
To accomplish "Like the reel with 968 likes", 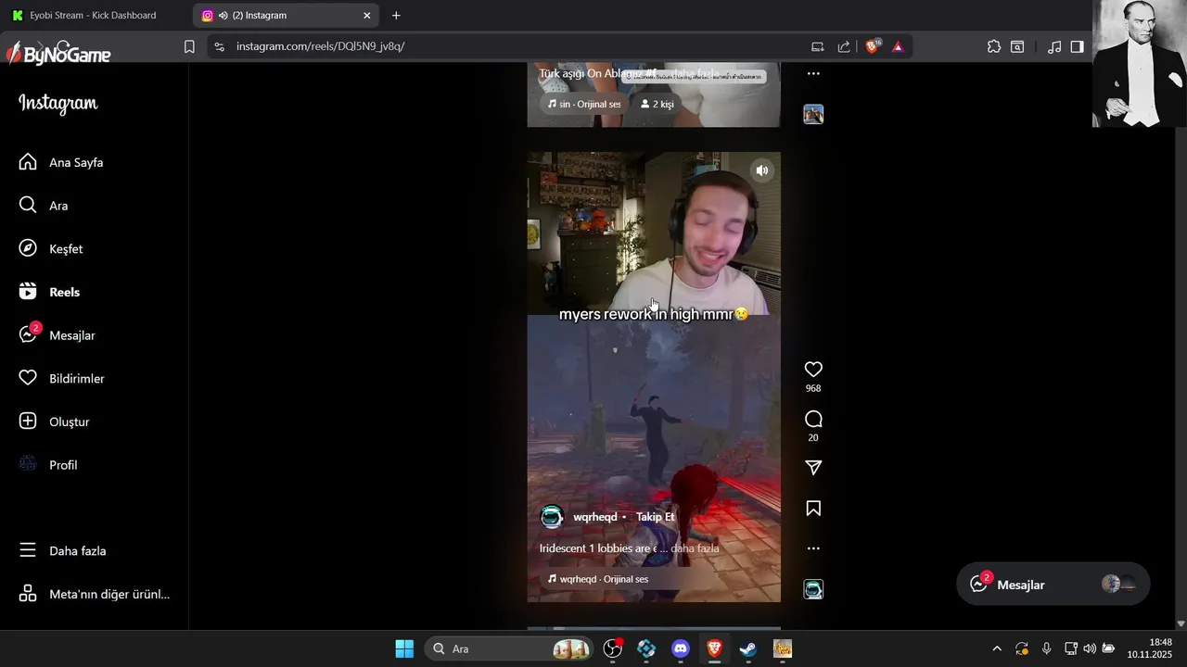I will click(x=813, y=369).
